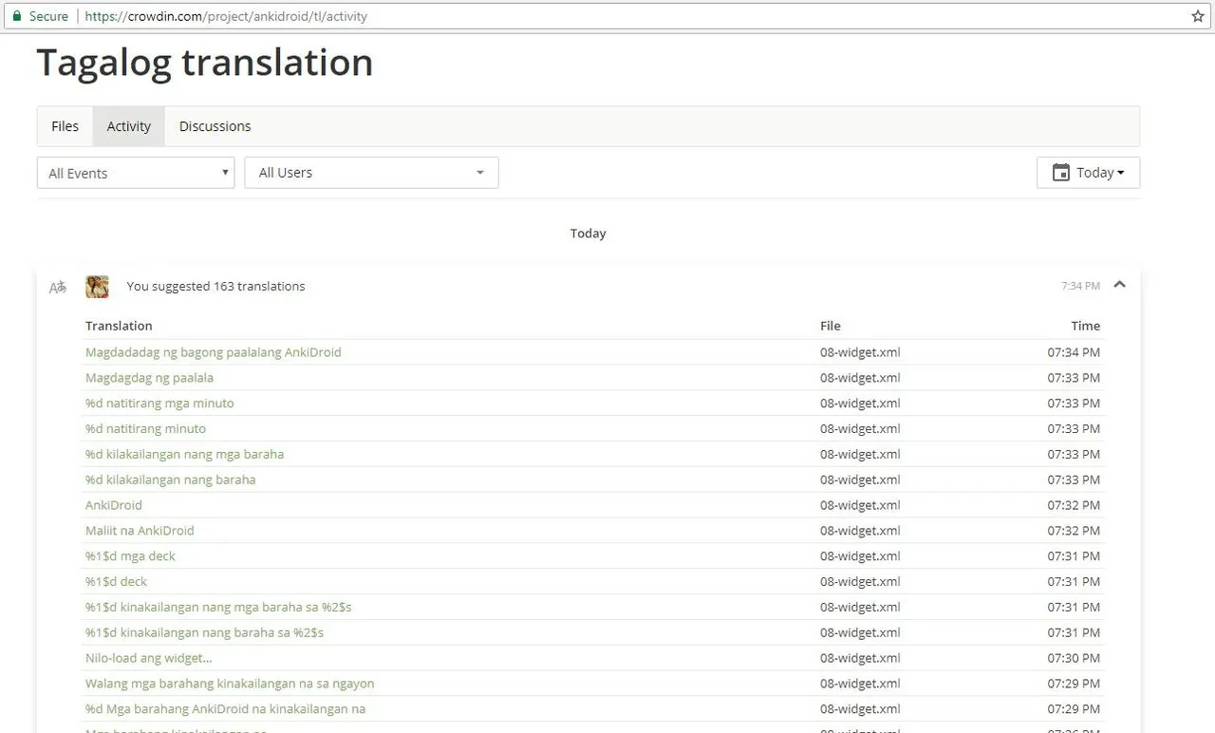Click the browser address bar URL
1215x733 pixels.
coord(226,16)
